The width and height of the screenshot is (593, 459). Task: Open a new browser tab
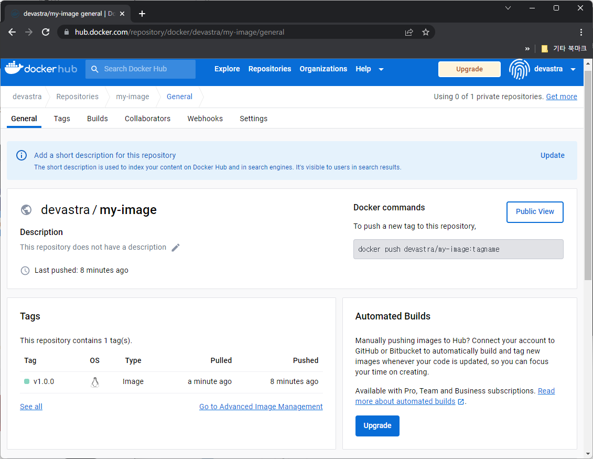(142, 14)
